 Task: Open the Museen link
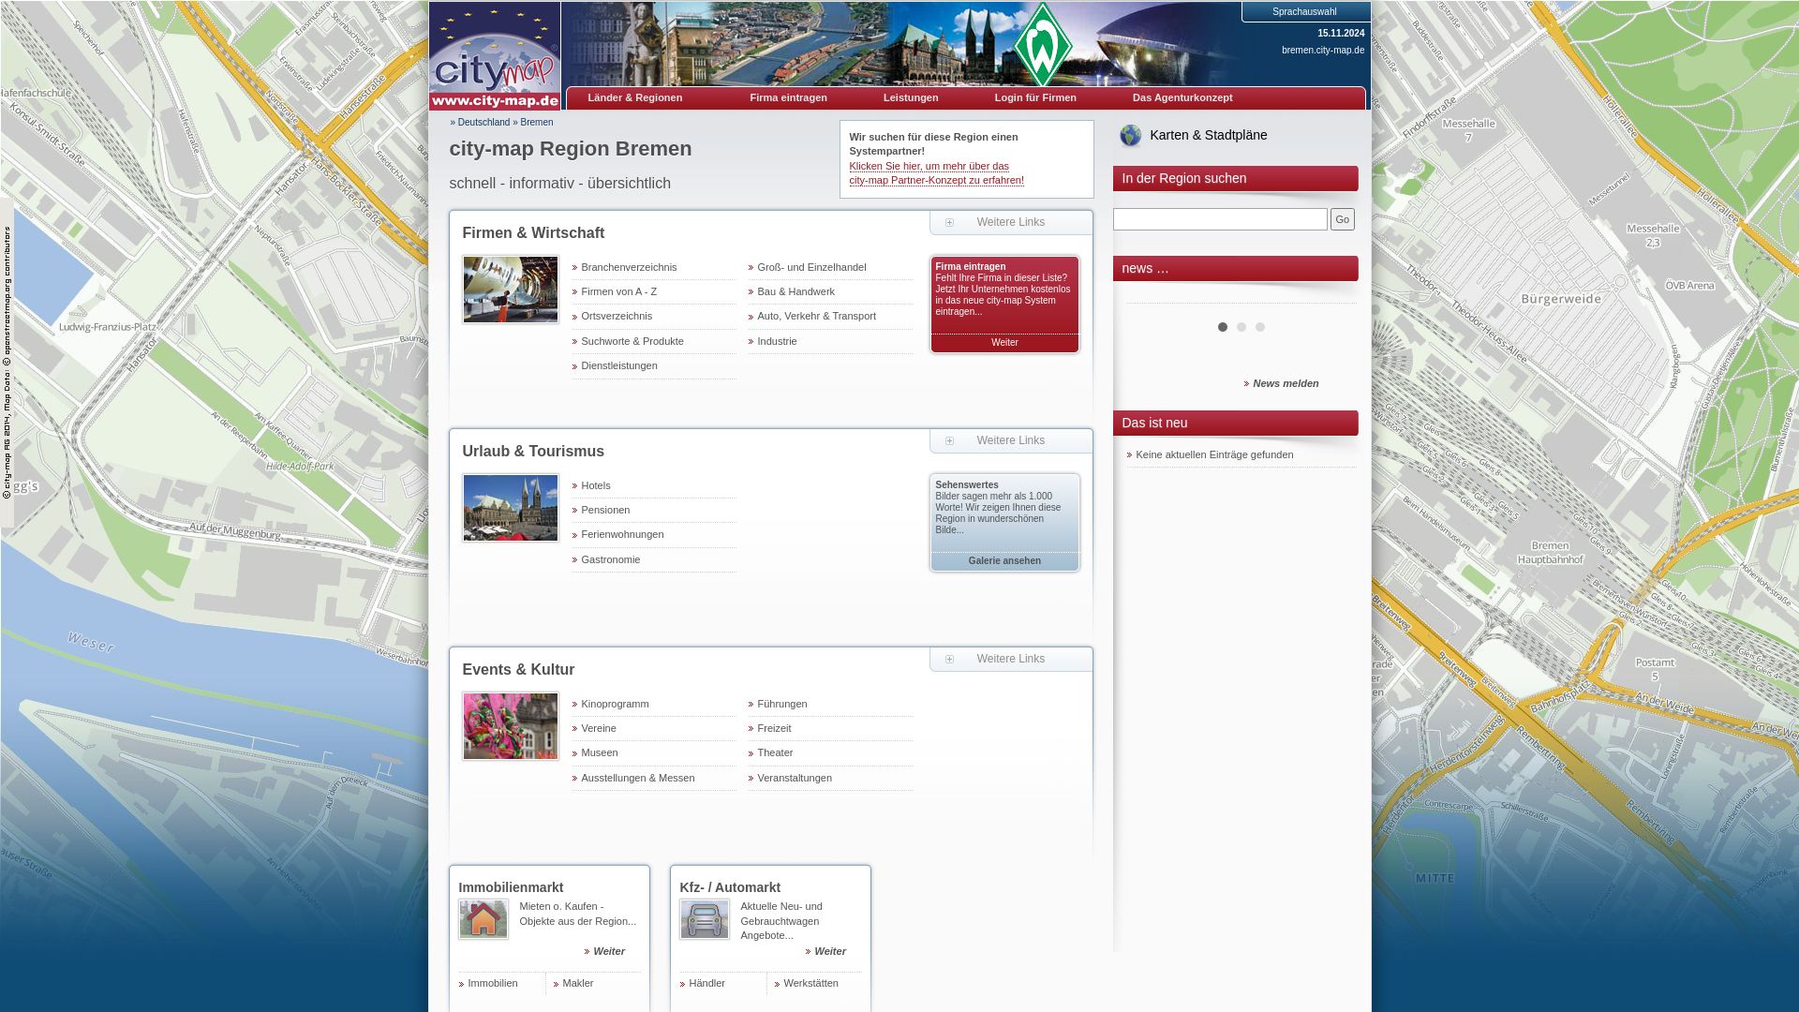[x=600, y=752]
